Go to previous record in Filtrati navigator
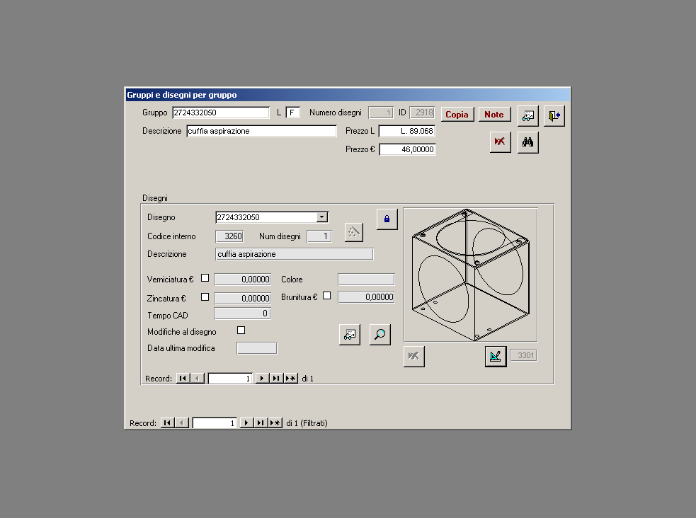This screenshot has height=518, width=696. click(x=181, y=423)
